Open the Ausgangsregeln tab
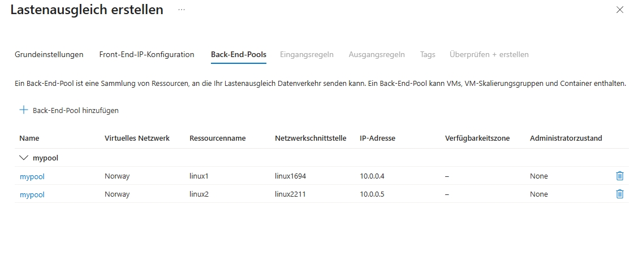The image size is (638, 256). pos(377,55)
